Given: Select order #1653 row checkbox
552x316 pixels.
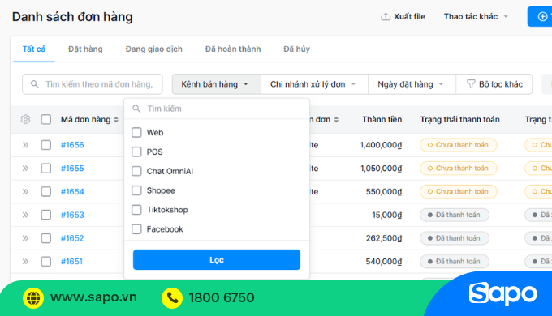Looking at the screenshot, I should 46,215.
